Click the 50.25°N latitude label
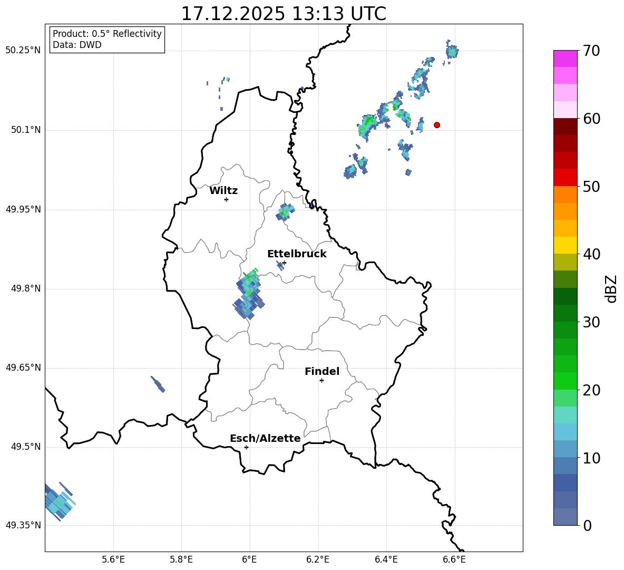Viewport: 624px width, 570px height. (23, 51)
